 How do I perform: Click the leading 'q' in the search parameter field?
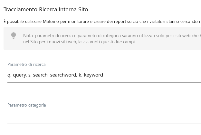point(9,75)
